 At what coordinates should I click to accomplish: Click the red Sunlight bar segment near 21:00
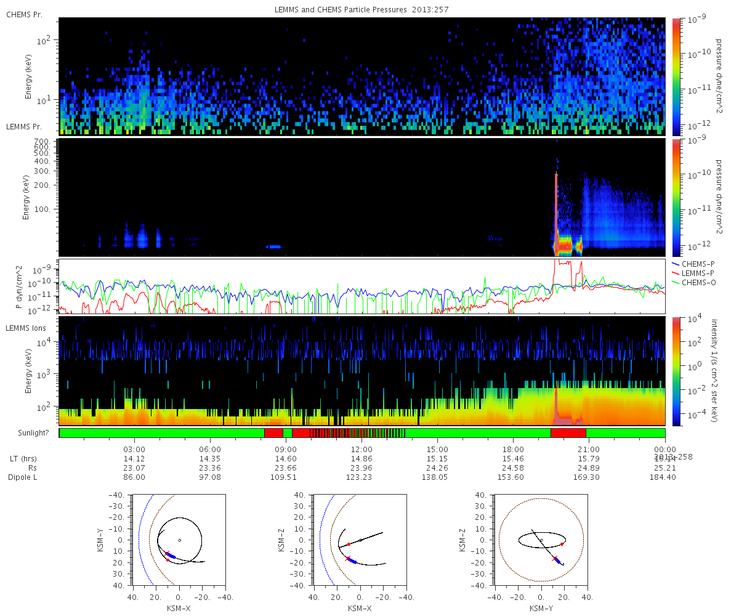click(568, 433)
